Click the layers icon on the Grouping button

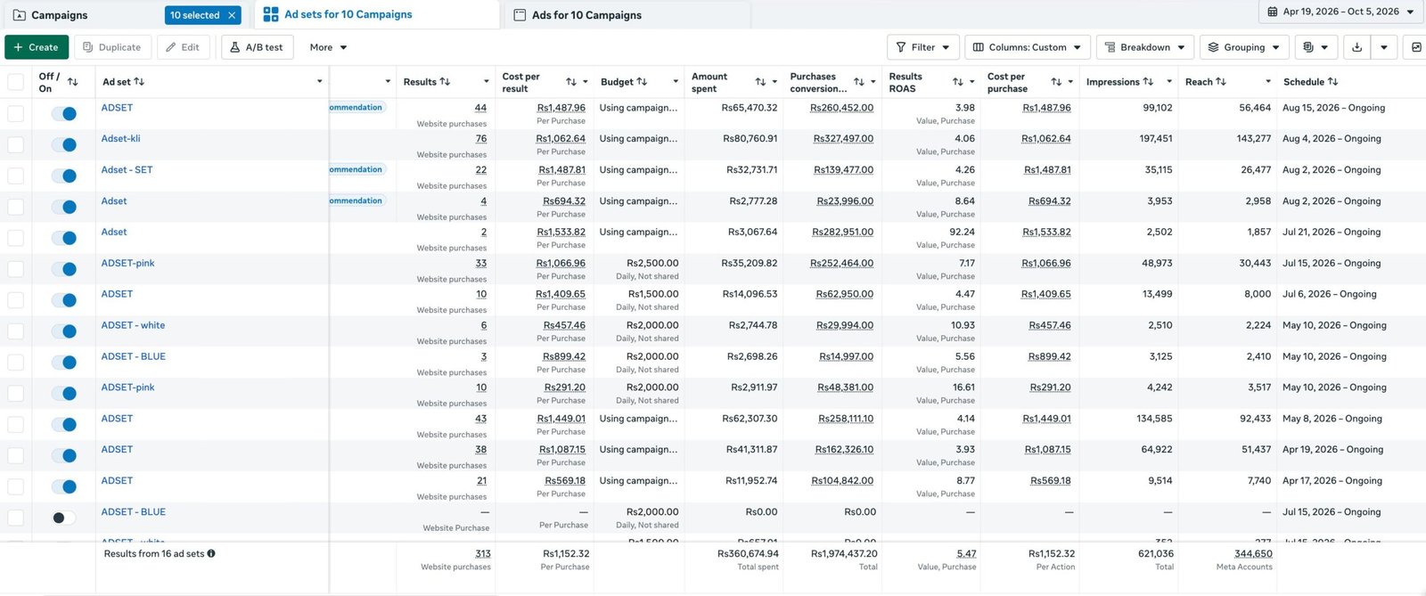(x=1213, y=47)
